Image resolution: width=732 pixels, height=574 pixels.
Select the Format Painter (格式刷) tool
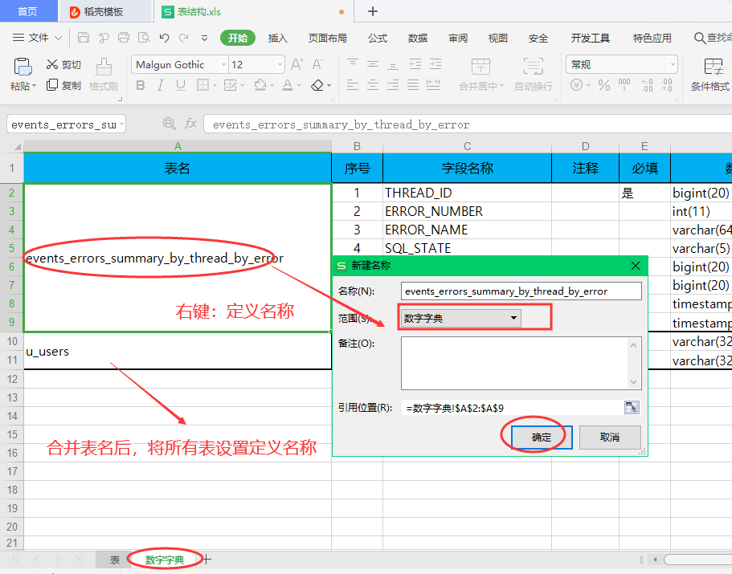coord(103,75)
